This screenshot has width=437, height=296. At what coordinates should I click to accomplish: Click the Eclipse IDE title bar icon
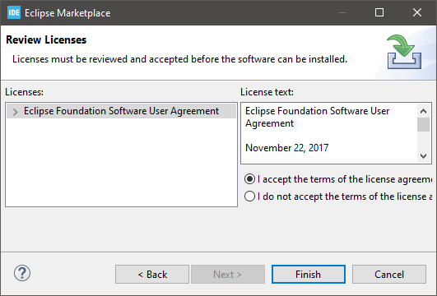[x=14, y=12]
